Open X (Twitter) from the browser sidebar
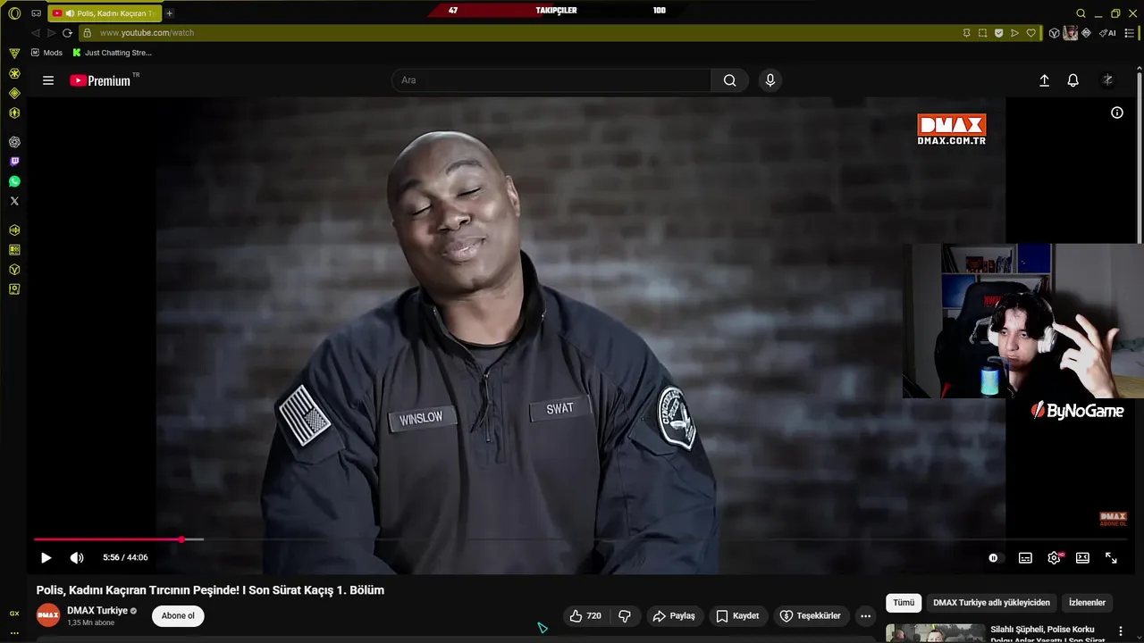The width and height of the screenshot is (1144, 643). tap(14, 201)
